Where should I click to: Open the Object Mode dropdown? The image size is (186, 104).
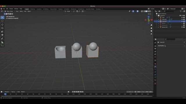[10, 11]
